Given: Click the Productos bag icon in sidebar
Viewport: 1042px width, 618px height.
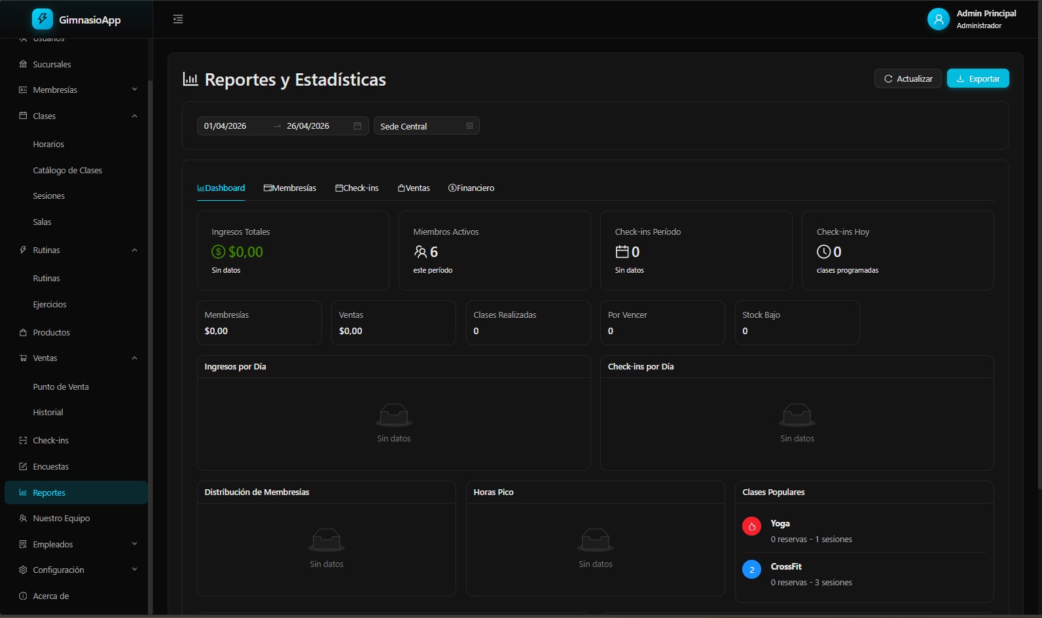Looking at the screenshot, I should coord(23,332).
